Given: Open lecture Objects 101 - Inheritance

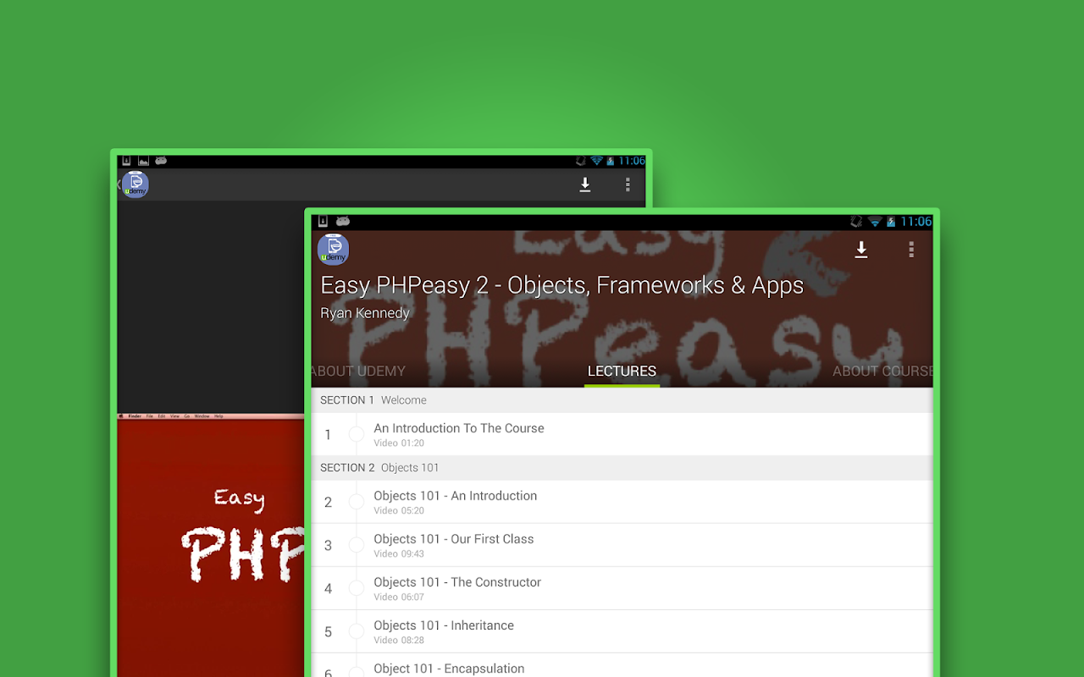Looking at the screenshot, I should tap(622, 631).
